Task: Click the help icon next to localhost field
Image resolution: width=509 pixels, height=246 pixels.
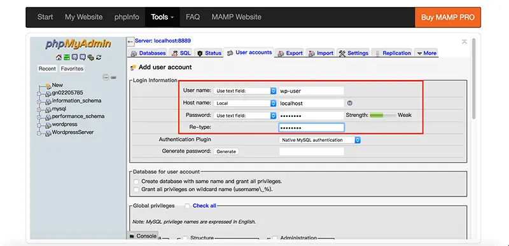Action: point(349,103)
